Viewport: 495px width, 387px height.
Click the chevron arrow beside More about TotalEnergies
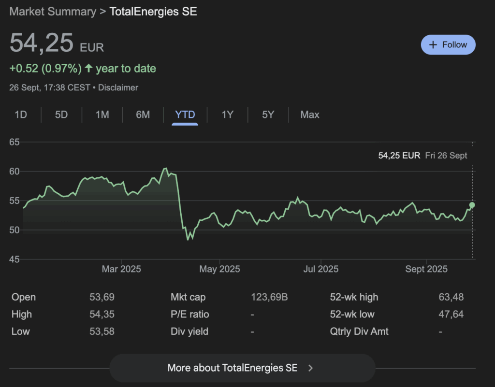point(311,368)
